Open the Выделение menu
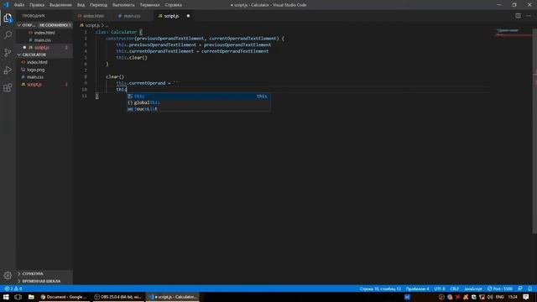Viewport: 537px width, 302px height. click(x=60, y=5)
